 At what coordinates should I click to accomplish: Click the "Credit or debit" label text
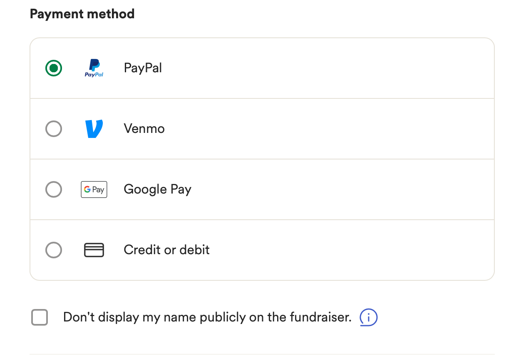[x=166, y=250]
